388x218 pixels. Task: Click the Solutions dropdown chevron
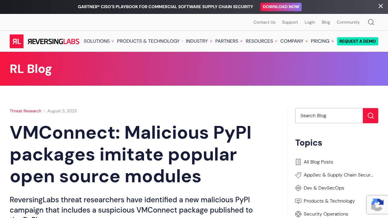113,41
